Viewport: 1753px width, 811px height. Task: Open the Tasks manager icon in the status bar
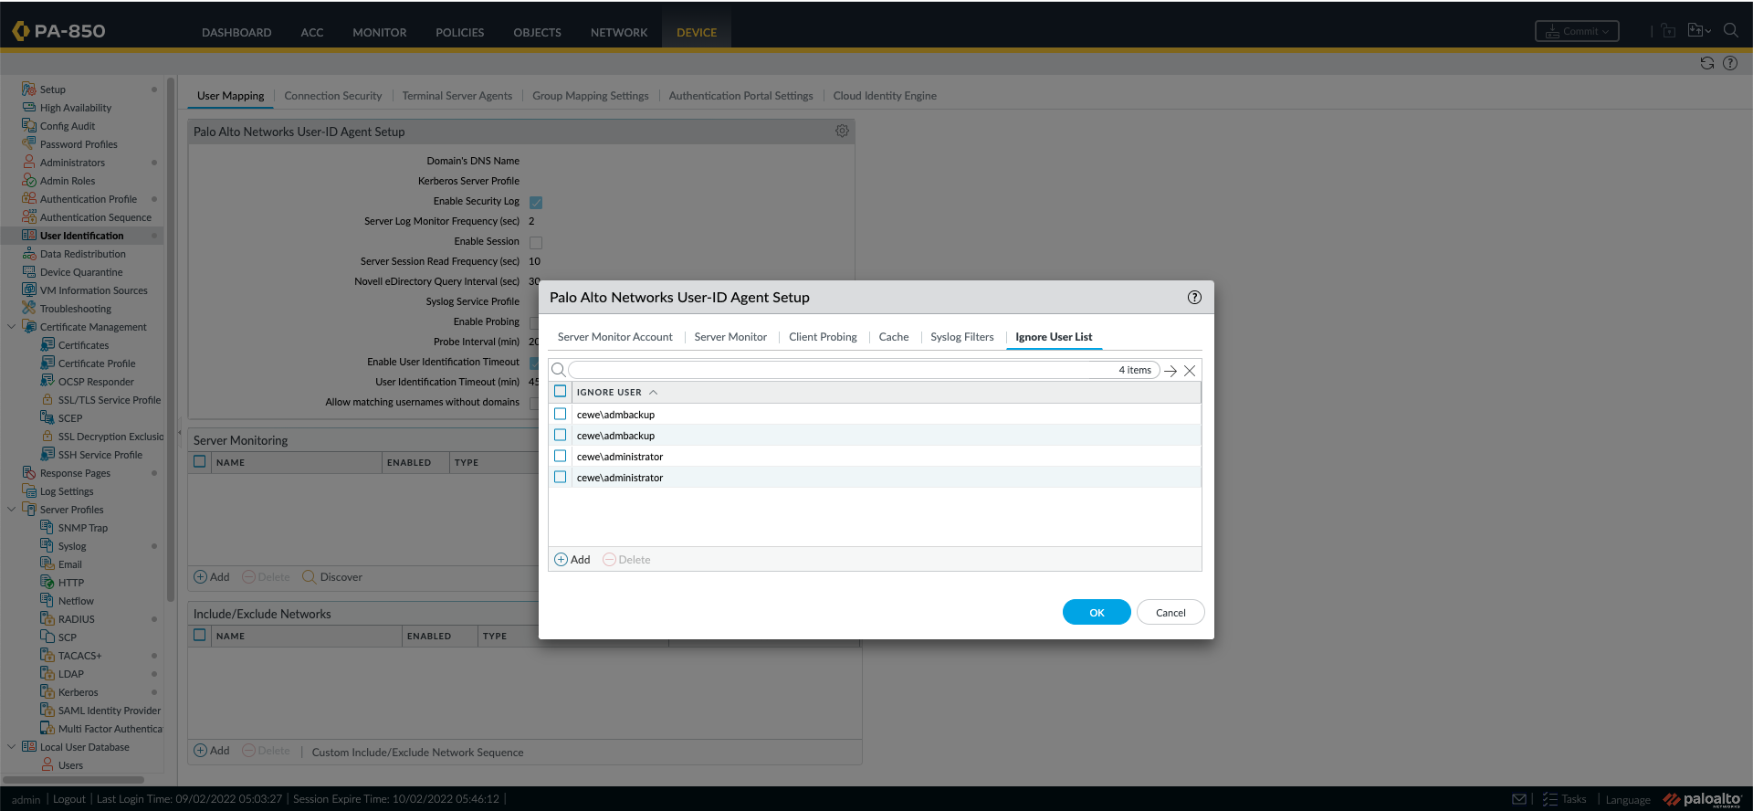[x=1549, y=799]
